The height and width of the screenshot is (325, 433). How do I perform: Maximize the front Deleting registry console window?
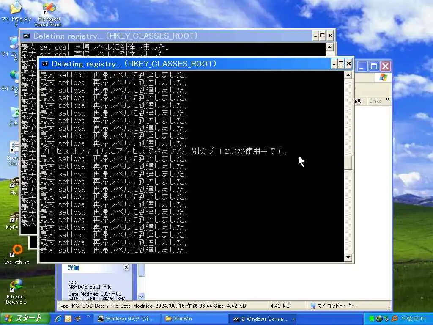pos(341,64)
